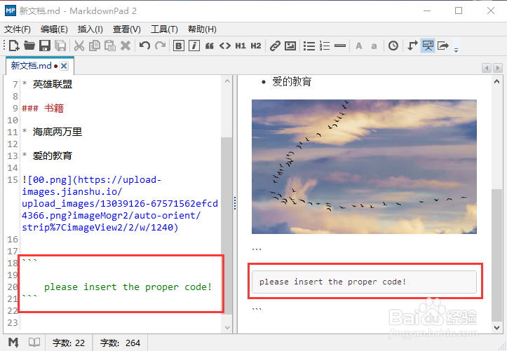Paste from clipboard using toolbar icon
Screen dimensions: 507x351
[110, 46]
